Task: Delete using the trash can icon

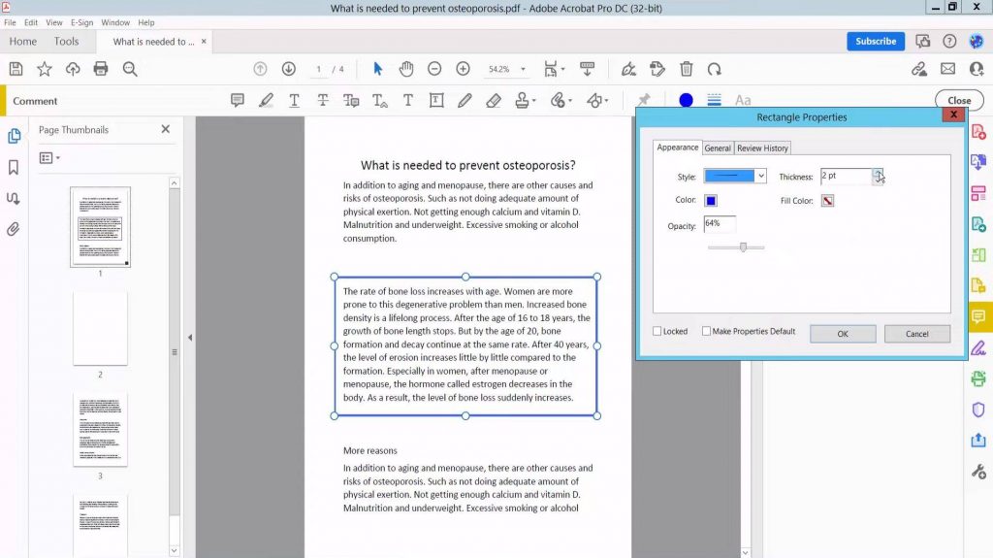Action: pos(687,69)
